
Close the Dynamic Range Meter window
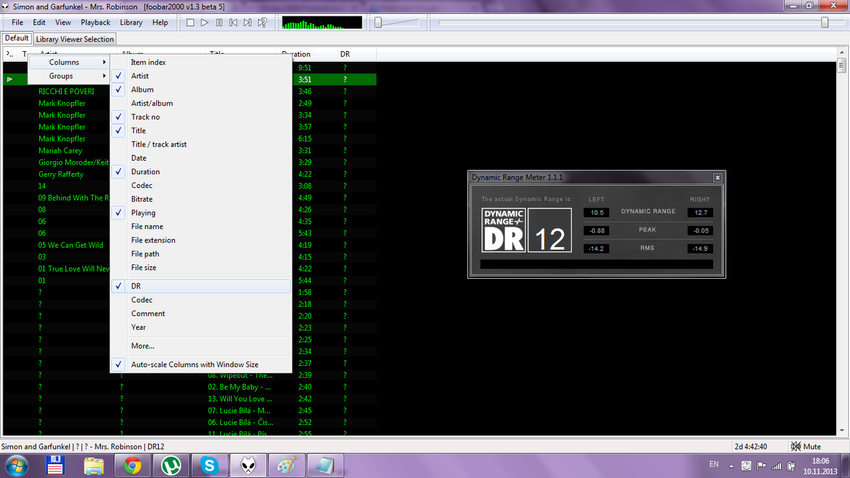click(717, 178)
